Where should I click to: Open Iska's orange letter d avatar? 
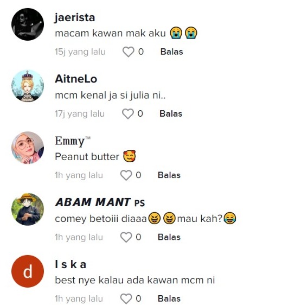click(x=28, y=271)
